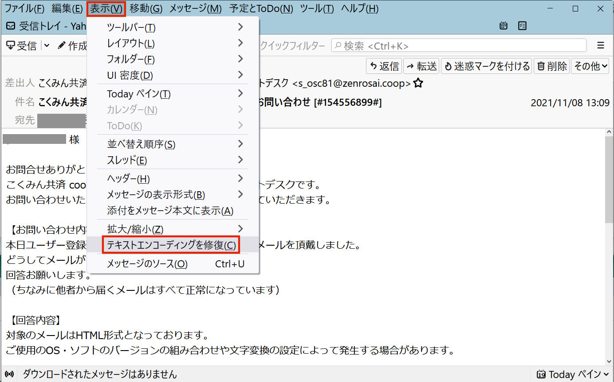Star the sender's address
This screenshot has width=614, height=382.
(418, 83)
